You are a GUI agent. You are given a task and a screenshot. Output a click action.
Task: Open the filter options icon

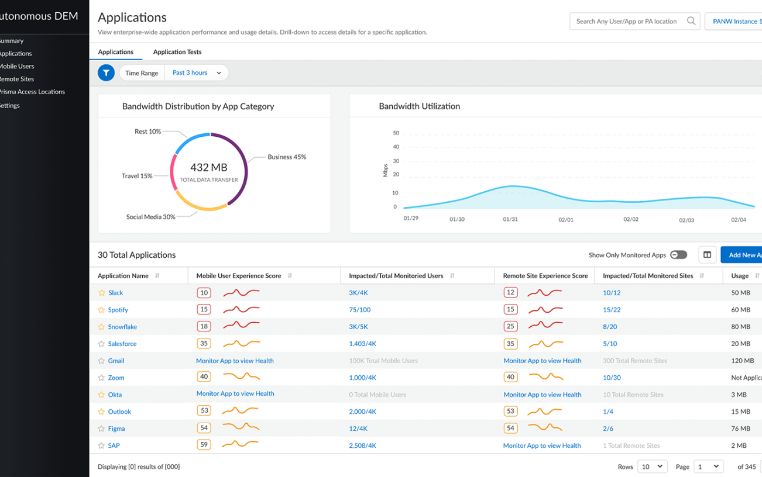pos(106,72)
